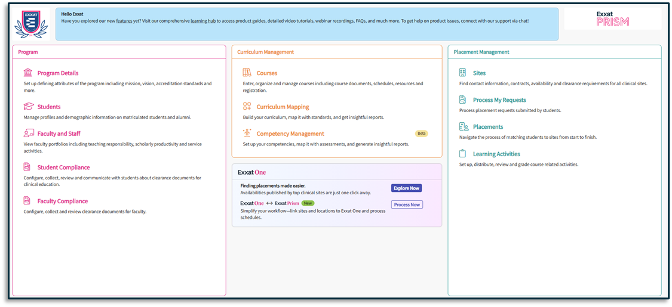The image size is (672, 307).
Task: Click the Faculty and Staff icon
Action: [28, 134]
